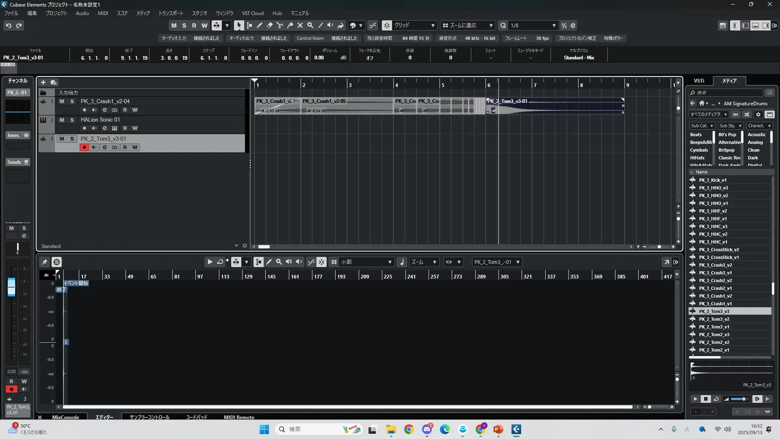This screenshot has width=780, height=439.
Task: Switch to the MixConsole tab
Action: point(65,417)
